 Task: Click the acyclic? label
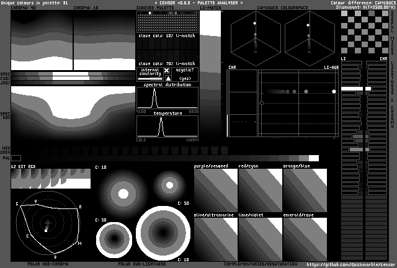click(185, 70)
